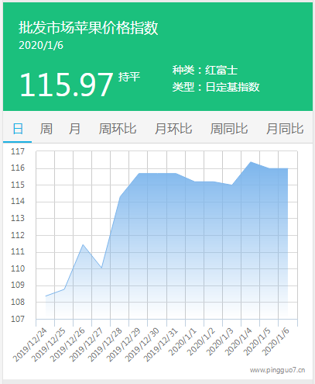Image resolution: width=315 pixels, height=384 pixels.
Task: Click the 2020/1/6 x-axis label
Action: (275, 342)
